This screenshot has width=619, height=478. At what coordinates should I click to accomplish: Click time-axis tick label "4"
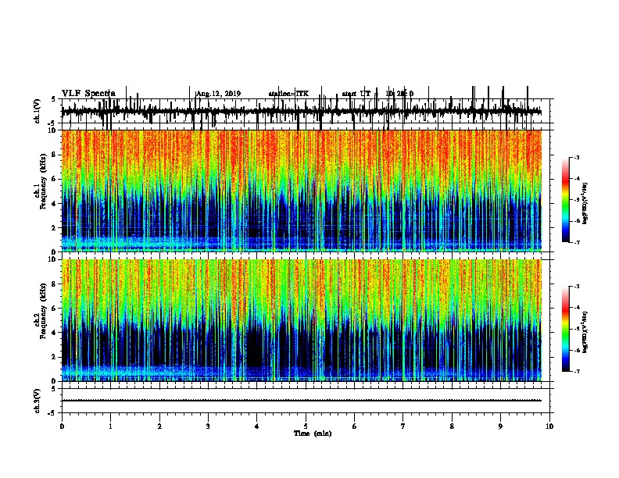[x=257, y=426]
